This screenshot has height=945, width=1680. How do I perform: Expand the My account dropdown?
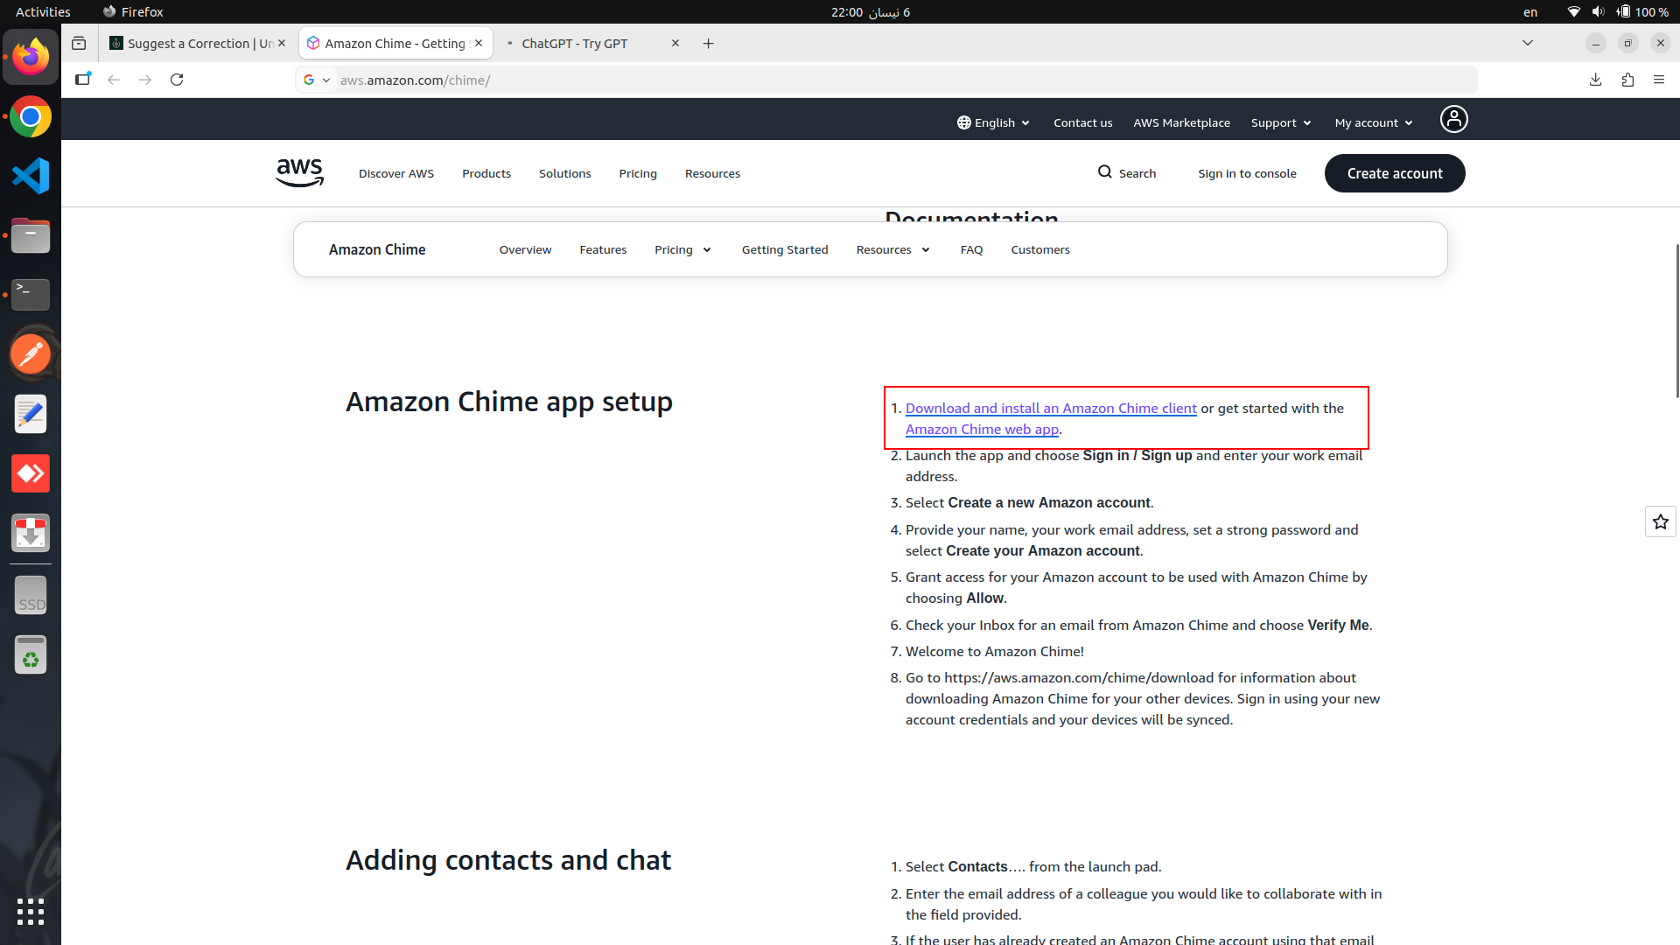click(1374, 122)
